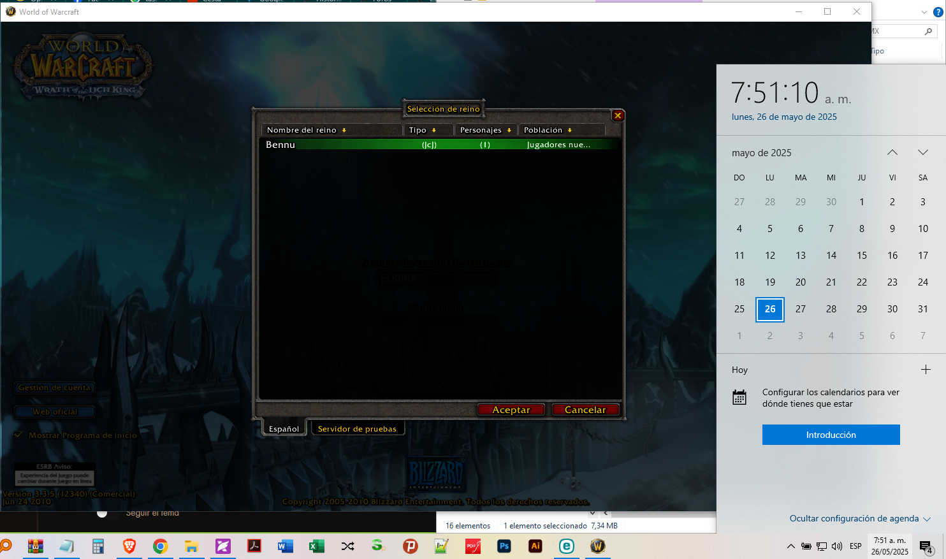Open the notification center with 4 alerts

click(926, 547)
